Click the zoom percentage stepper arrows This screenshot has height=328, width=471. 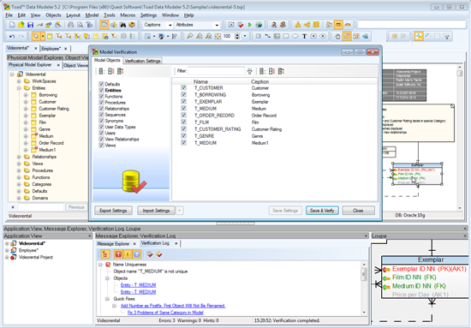click(x=237, y=36)
